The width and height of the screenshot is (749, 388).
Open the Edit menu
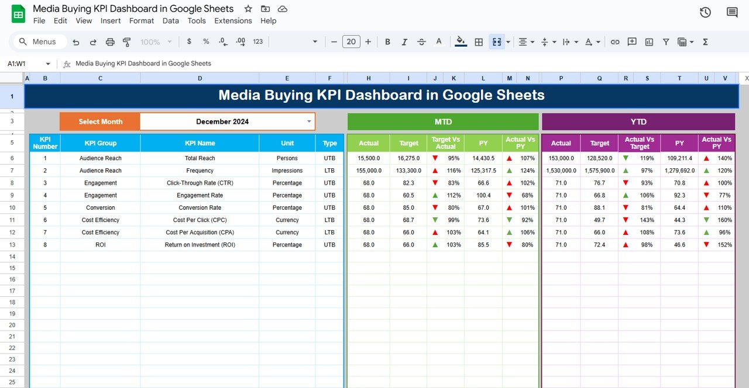click(60, 20)
